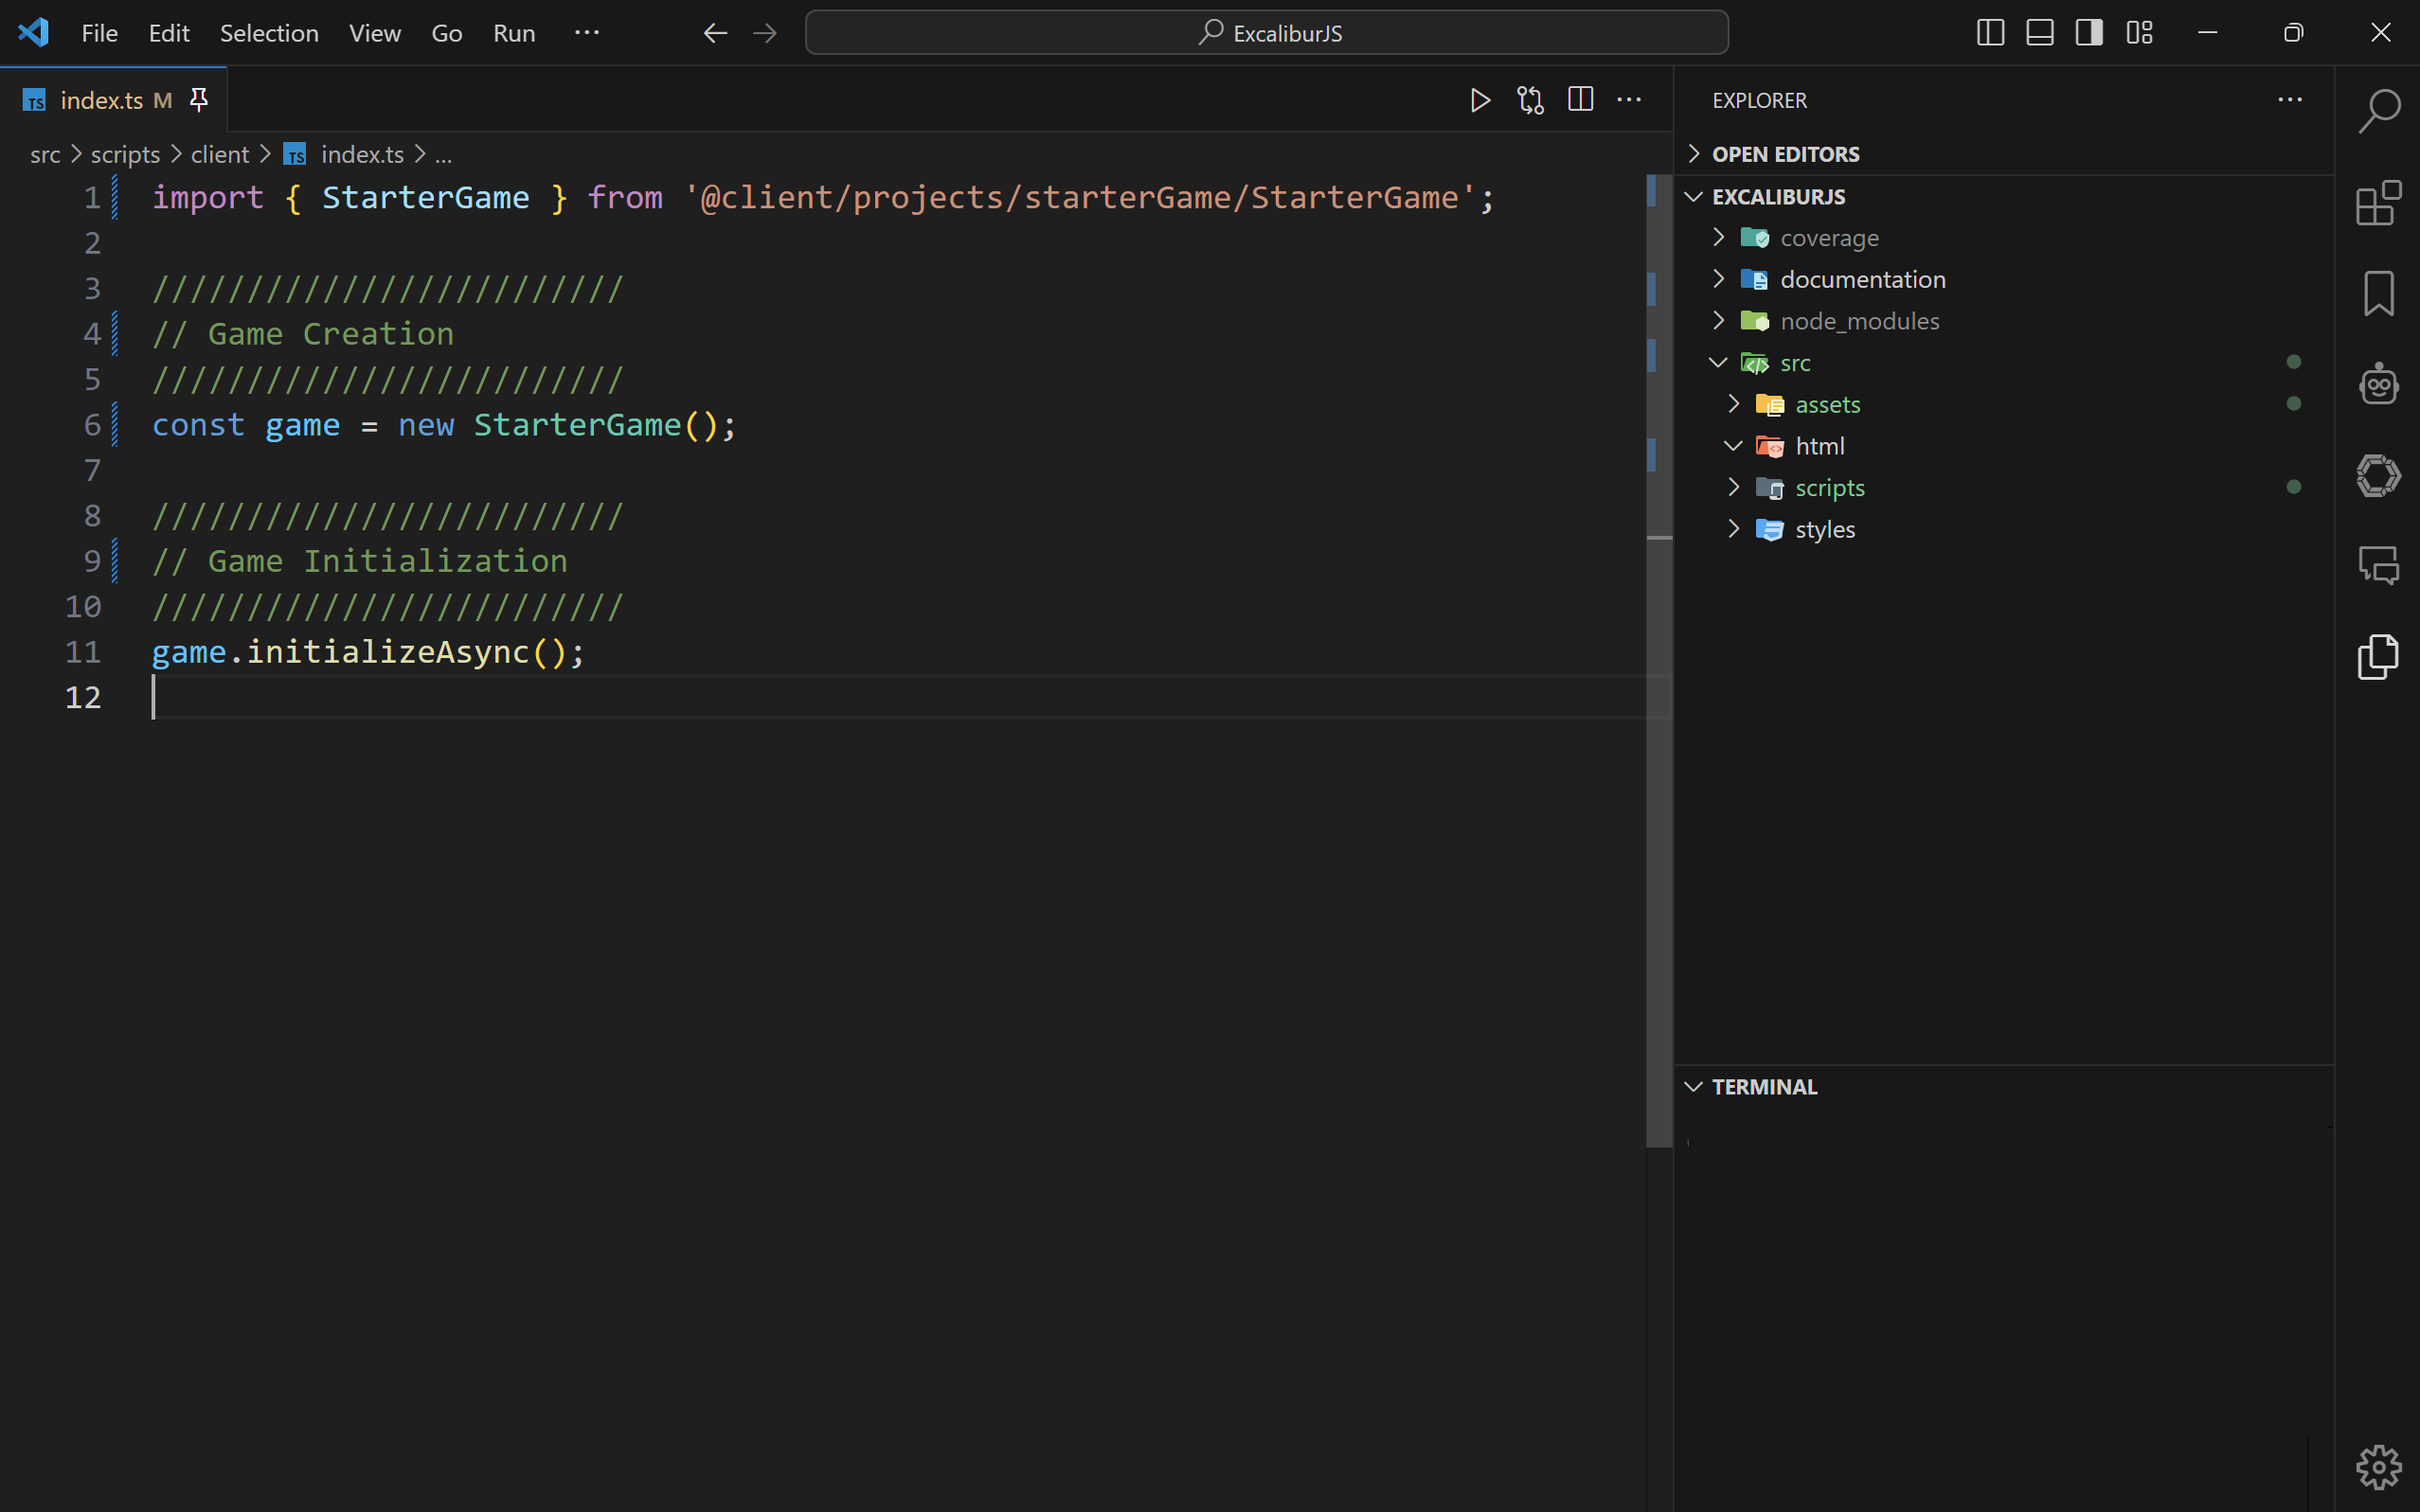Expand the styles folder

tap(2004, 529)
